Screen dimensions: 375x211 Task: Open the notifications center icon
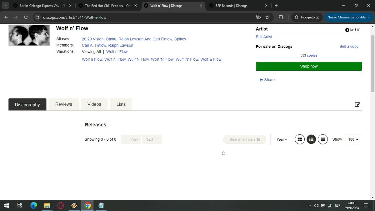pyautogui.click(x=366, y=205)
